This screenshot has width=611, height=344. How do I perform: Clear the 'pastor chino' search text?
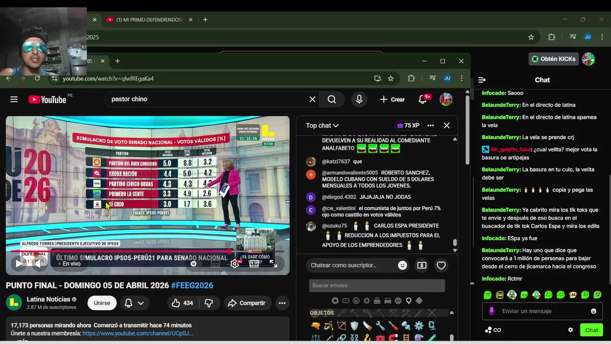point(312,99)
